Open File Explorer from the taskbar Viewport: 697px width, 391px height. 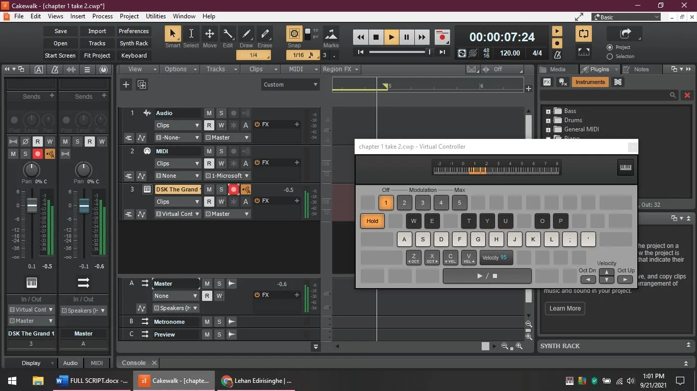coord(38,380)
